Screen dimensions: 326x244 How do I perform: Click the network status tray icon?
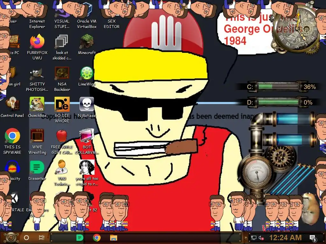pos(253,238)
